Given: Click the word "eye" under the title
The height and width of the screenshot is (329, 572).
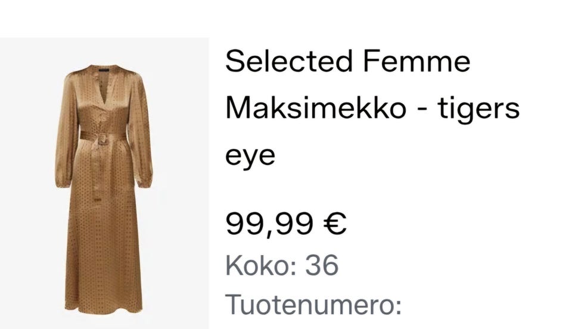Looking at the screenshot, I should [250, 156].
